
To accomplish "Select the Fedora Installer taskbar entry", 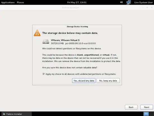I will (x=17, y=114).
